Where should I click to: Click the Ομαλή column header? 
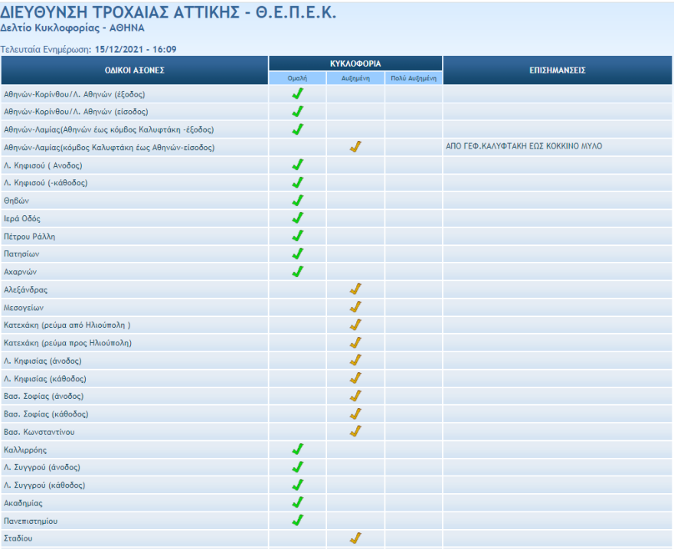click(x=298, y=78)
